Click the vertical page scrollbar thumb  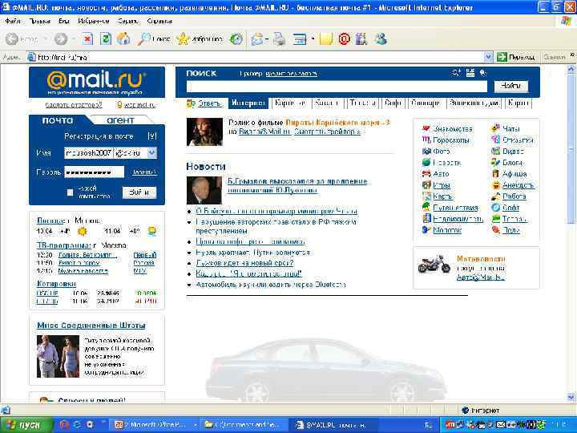[x=571, y=148]
